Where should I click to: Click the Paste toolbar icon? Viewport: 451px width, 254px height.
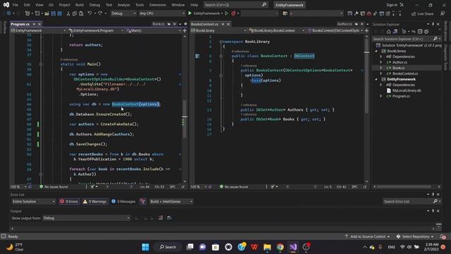81,13
